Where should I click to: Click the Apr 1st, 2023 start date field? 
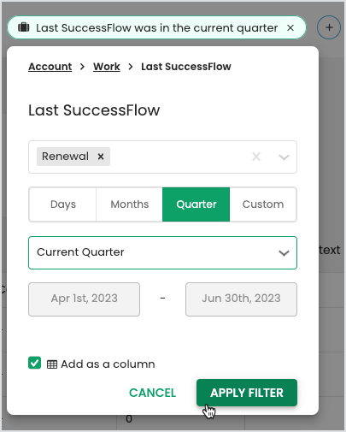point(84,299)
